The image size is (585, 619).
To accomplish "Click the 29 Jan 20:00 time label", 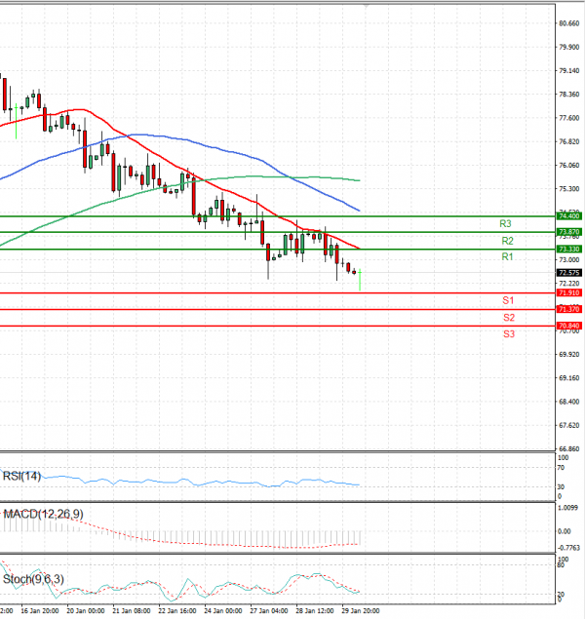I will [361, 611].
